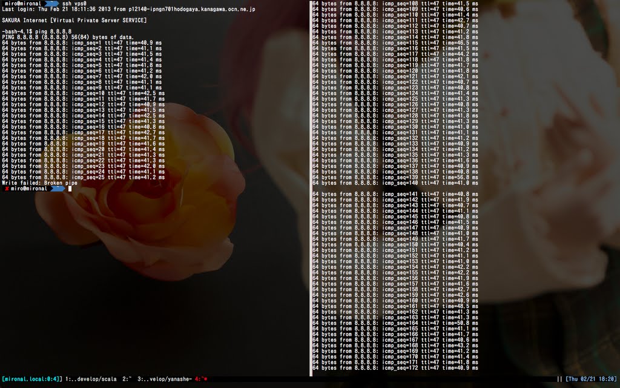
Task: Click 'Write failed: Broken pipe' message
Action: point(39,183)
